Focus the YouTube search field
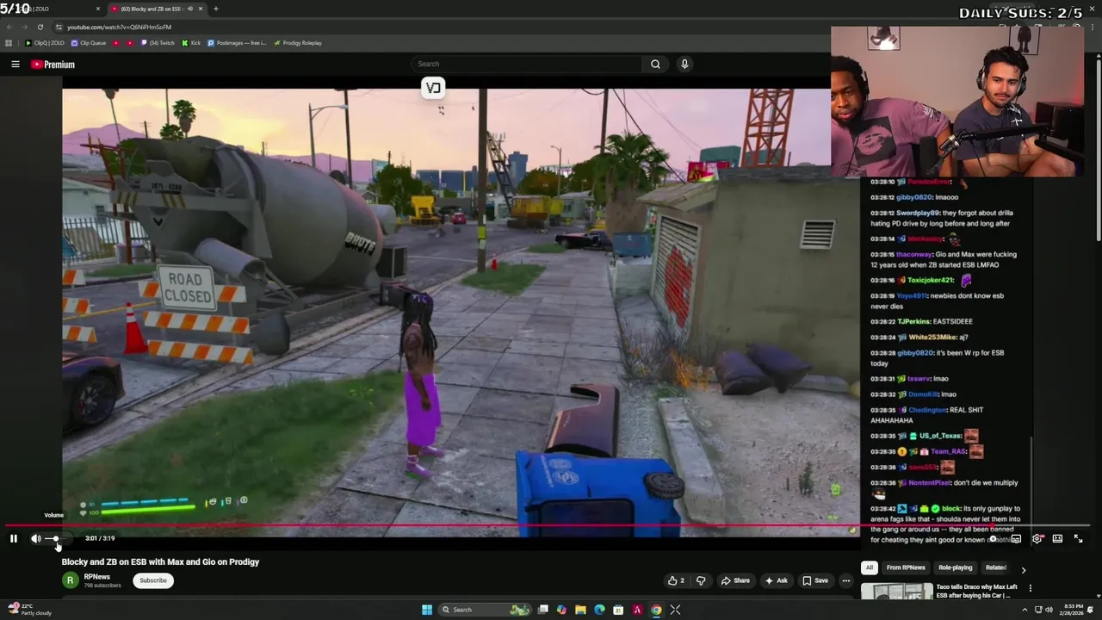1102x620 pixels. (x=527, y=64)
